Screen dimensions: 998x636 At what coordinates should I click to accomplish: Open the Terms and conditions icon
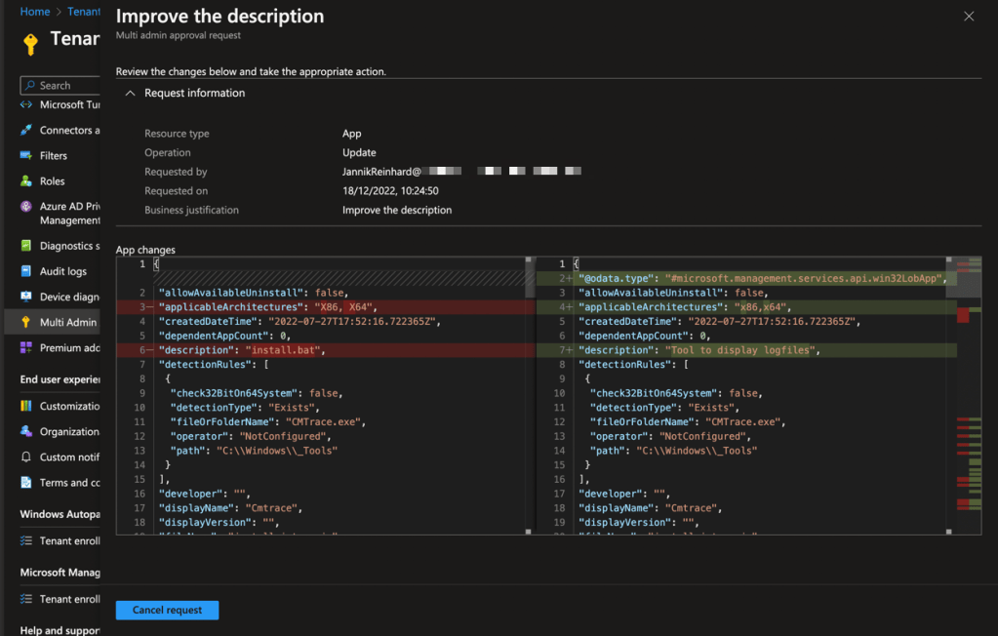coord(27,482)
